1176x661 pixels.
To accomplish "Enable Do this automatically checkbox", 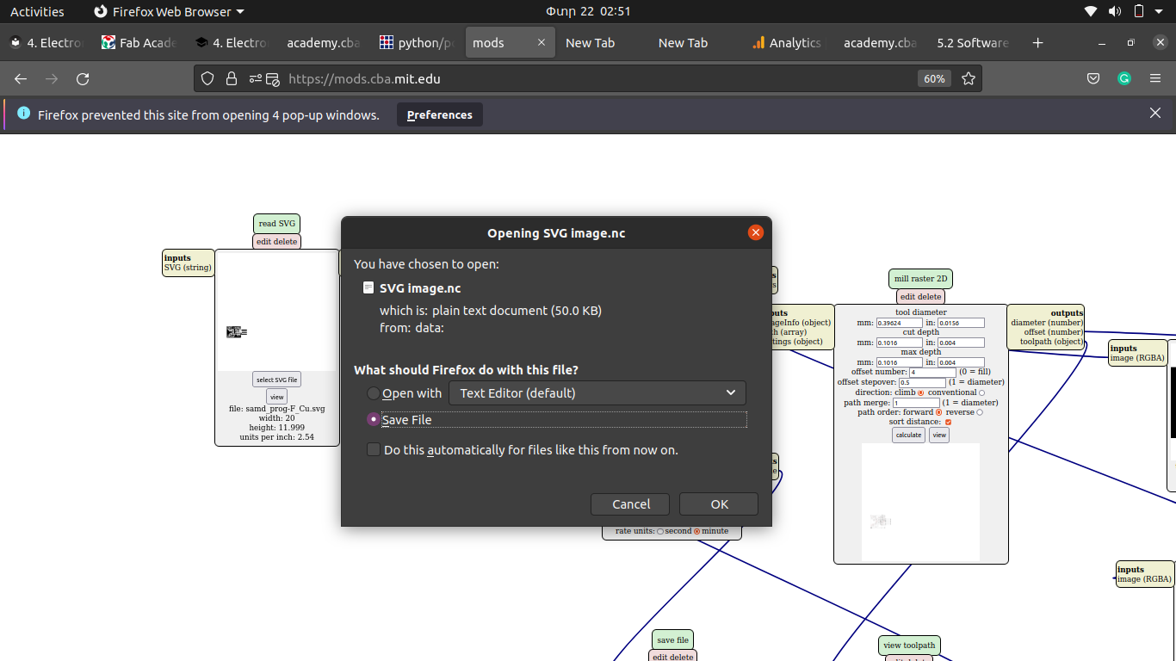I will [374, 449].
